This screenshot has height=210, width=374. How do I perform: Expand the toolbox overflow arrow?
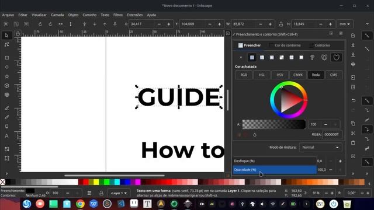pyautogui.click(x=6, y=174)
